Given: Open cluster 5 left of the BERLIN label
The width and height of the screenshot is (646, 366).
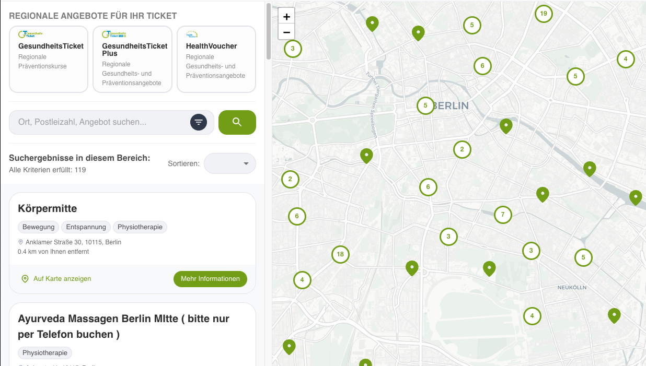Looking at the screenshot, I should click(x=425, y=105).
